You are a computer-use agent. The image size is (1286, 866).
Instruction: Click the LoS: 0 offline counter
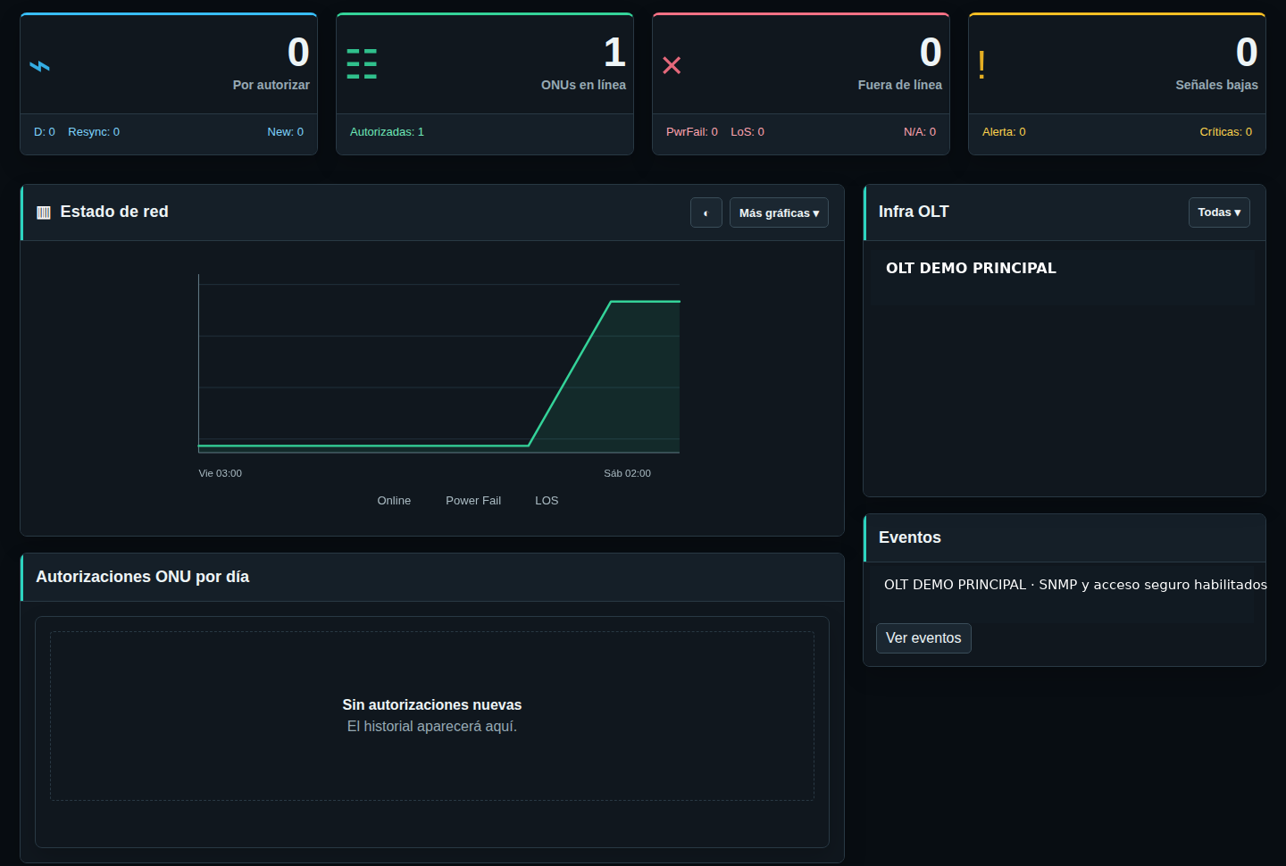(x=747, y=132)
